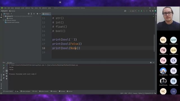Open Run panel settings gear

click(151, 63)
